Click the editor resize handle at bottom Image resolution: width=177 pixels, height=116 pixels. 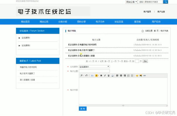(x=123, y=105)
